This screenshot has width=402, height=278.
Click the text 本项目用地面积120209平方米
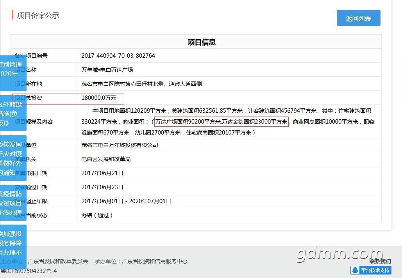tap(129, 111)
